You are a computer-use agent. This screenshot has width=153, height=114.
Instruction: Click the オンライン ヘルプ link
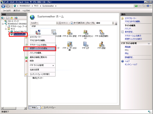pyautogui.click(x=131, y=64)
